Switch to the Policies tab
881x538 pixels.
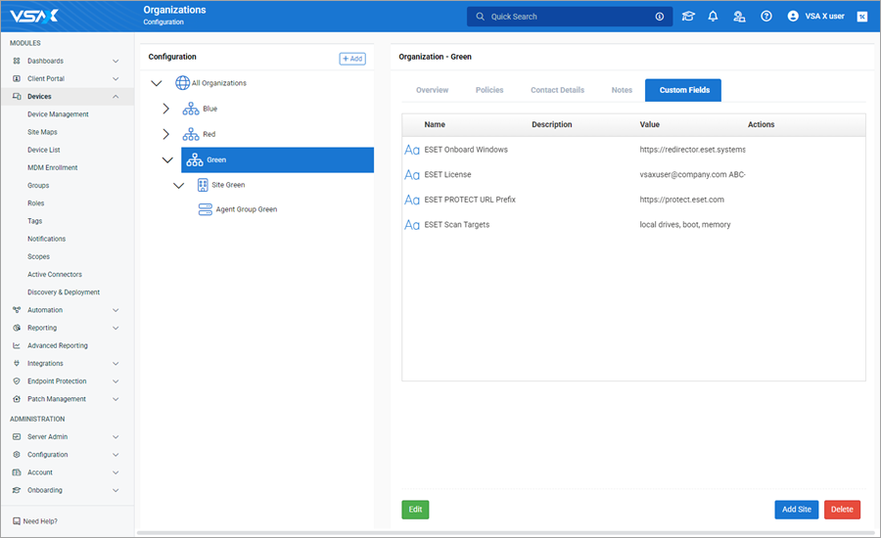pyautogui.click(x=489, y=90)
